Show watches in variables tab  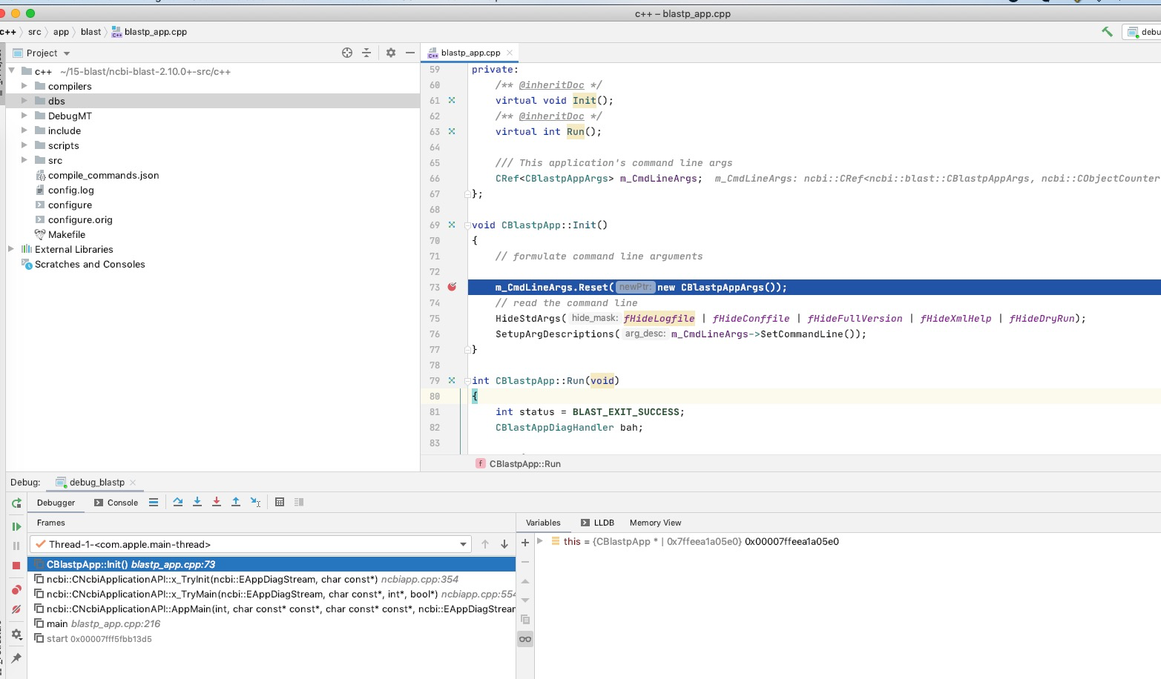click(525, 639)
